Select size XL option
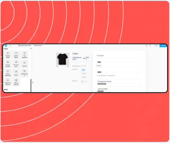 [86, 81]
